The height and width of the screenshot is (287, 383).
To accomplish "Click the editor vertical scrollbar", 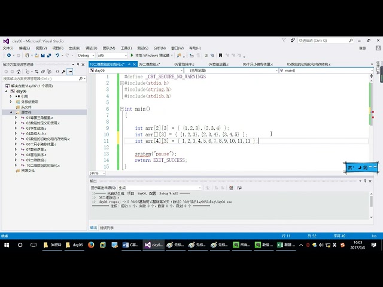I will pyautogui.click(x=371, y=104).
